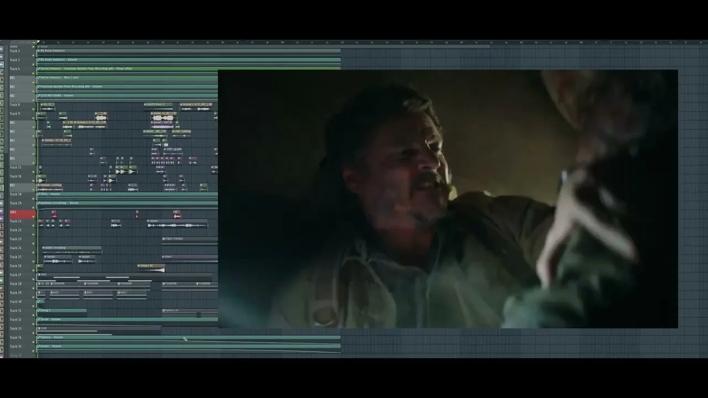Mute Track 2 using its green dot
This screenshot has height=398, width=708.
[x=33, y=54]
